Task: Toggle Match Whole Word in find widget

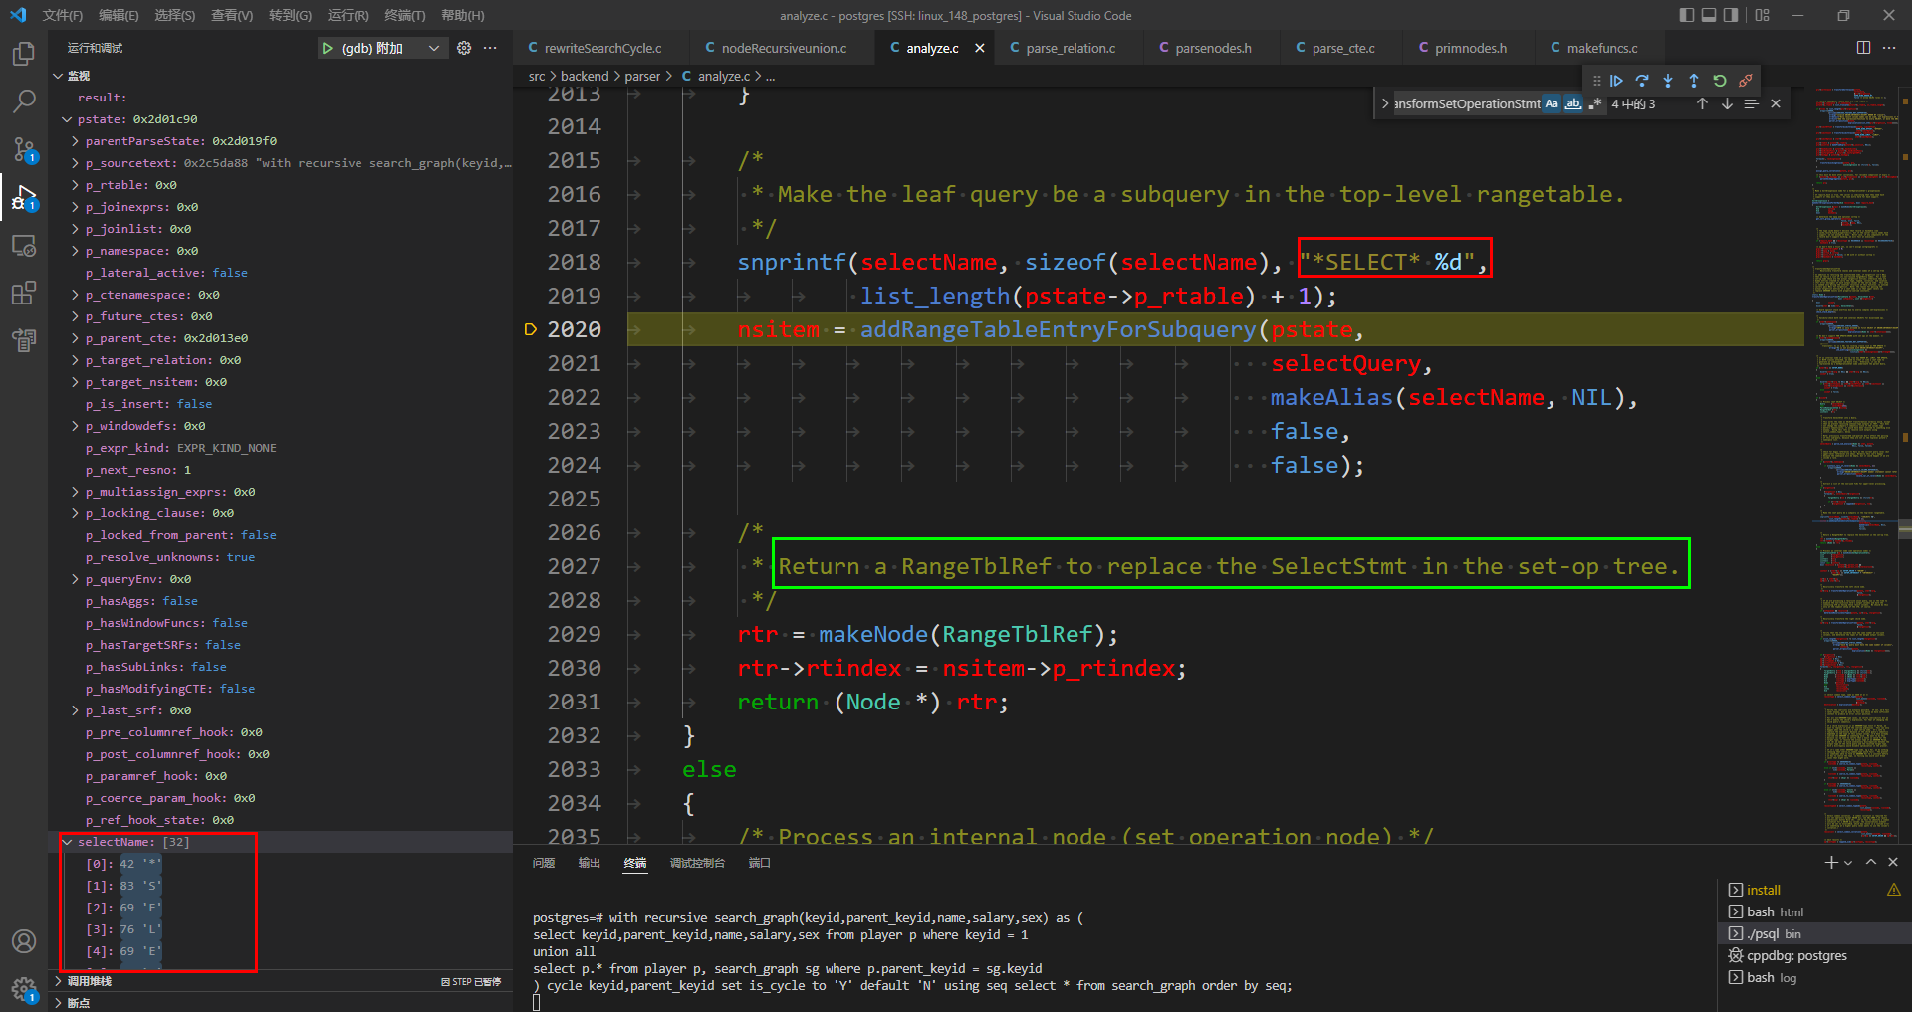Action: 1573,103
